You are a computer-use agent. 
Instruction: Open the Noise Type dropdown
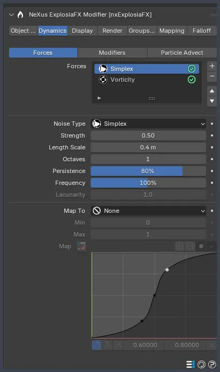(148, 124)
